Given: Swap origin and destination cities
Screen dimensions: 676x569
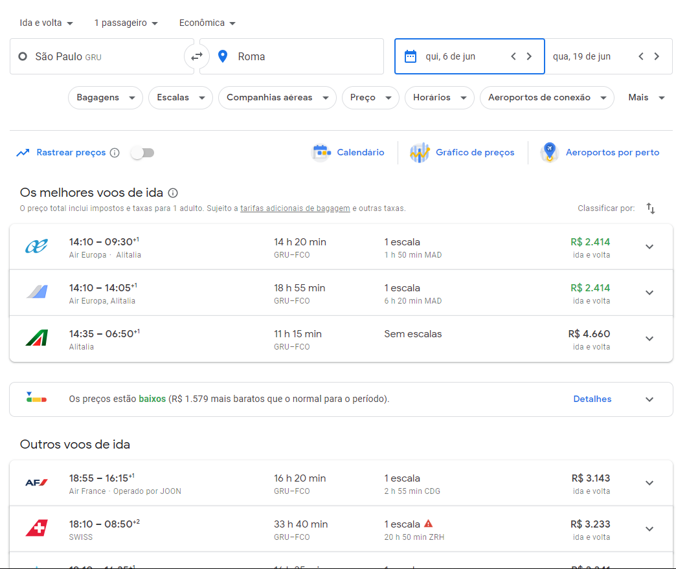Looking at the screenshot, I should pos(197,56).
